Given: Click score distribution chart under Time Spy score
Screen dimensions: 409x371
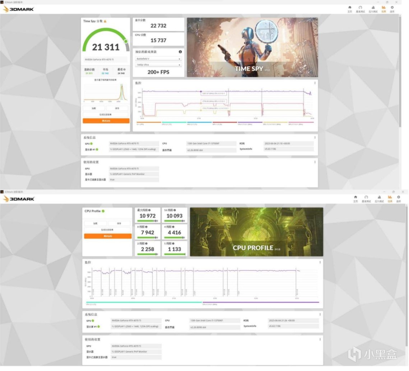Looking at the screenshot, I should click(106, 93).
